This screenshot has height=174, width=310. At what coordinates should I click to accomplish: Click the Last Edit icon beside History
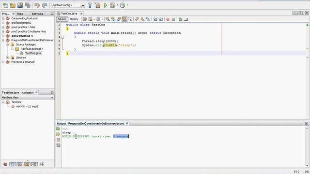[x=85, y=19]
